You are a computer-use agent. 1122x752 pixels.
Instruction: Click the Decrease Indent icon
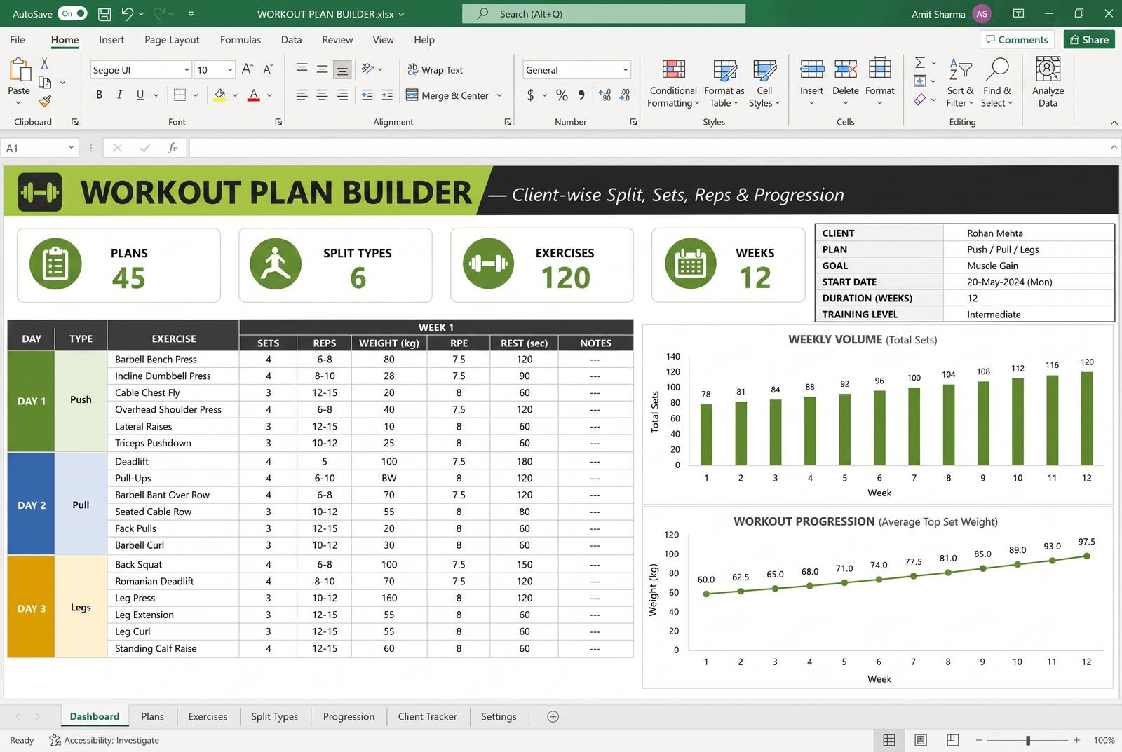click(x=367, y=95)
